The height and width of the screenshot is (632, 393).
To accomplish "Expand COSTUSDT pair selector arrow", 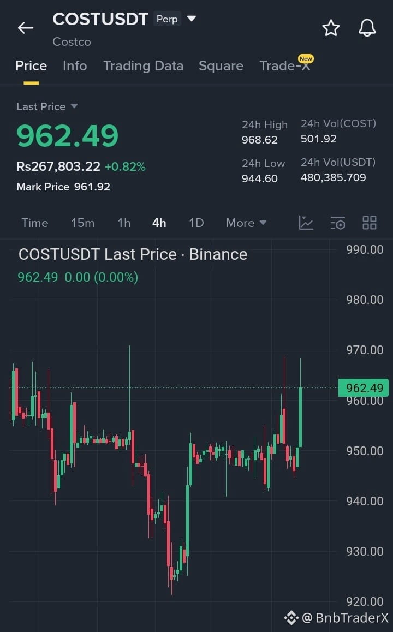I will (x=192, y=19).
